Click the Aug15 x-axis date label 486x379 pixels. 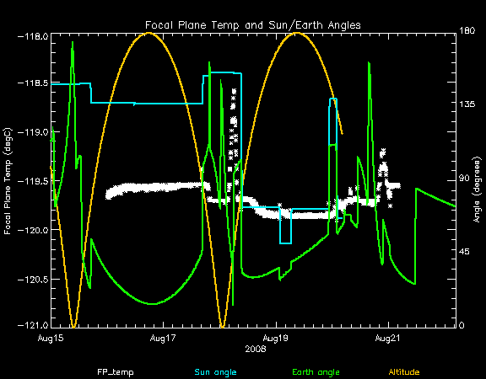coord(51,338)
